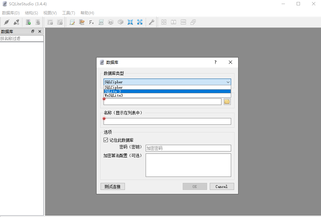
Task: Collapse the database type combo box arrow
Action: point(228,82)
